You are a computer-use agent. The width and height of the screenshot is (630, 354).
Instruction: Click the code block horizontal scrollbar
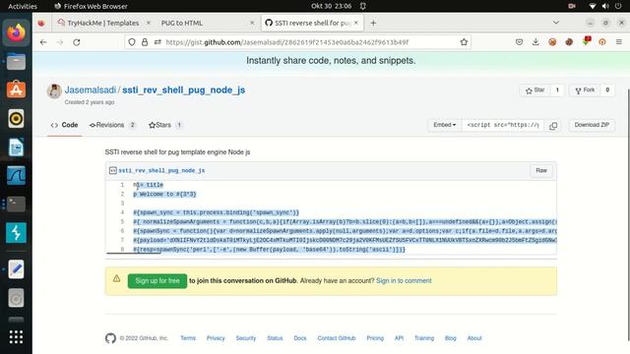pos(134,253)
